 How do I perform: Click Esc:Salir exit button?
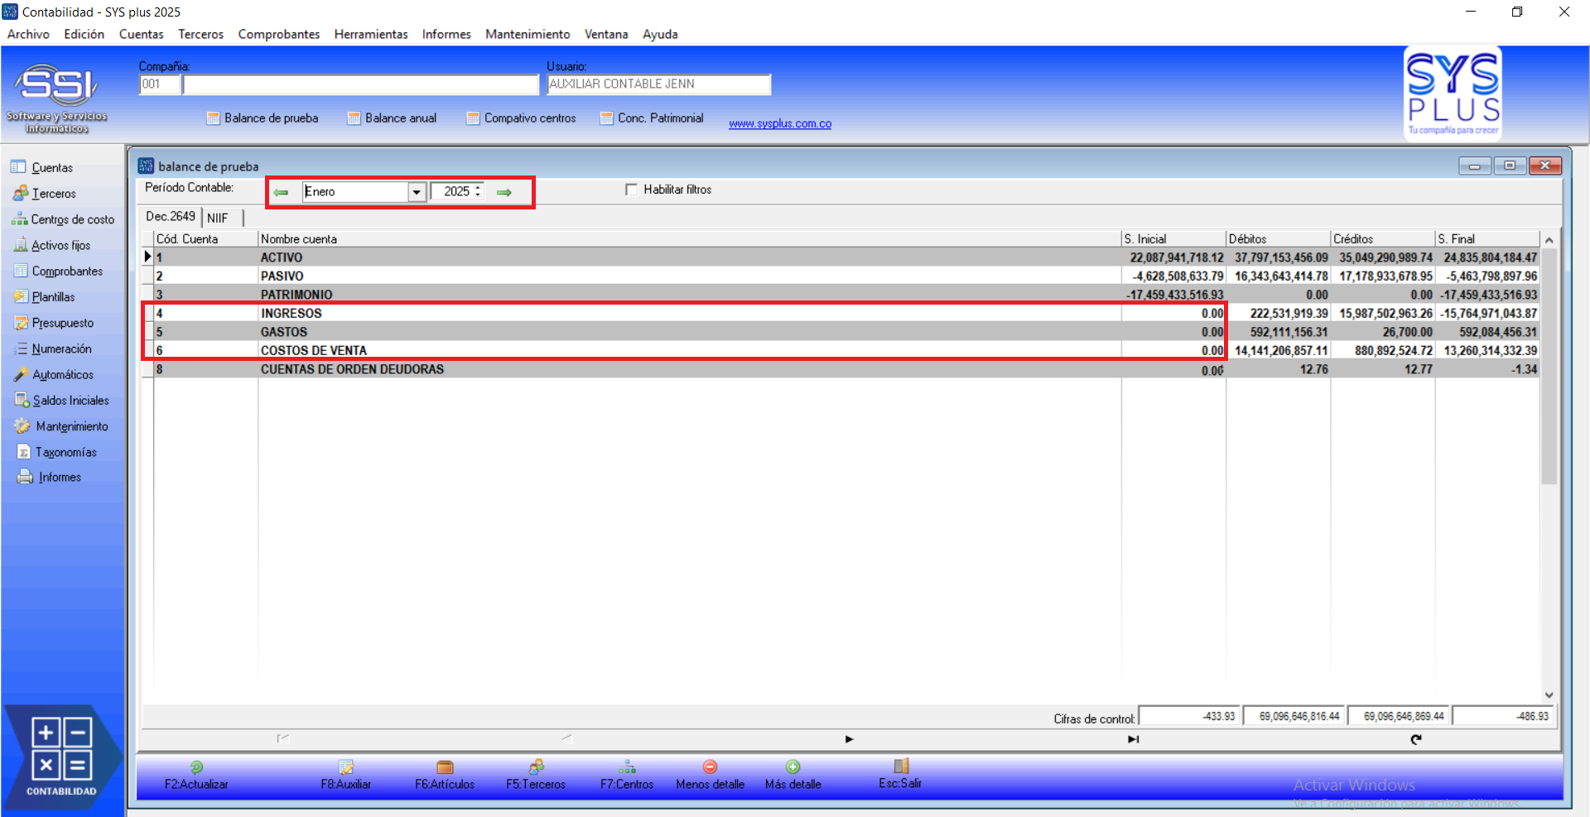pos(900,774)
